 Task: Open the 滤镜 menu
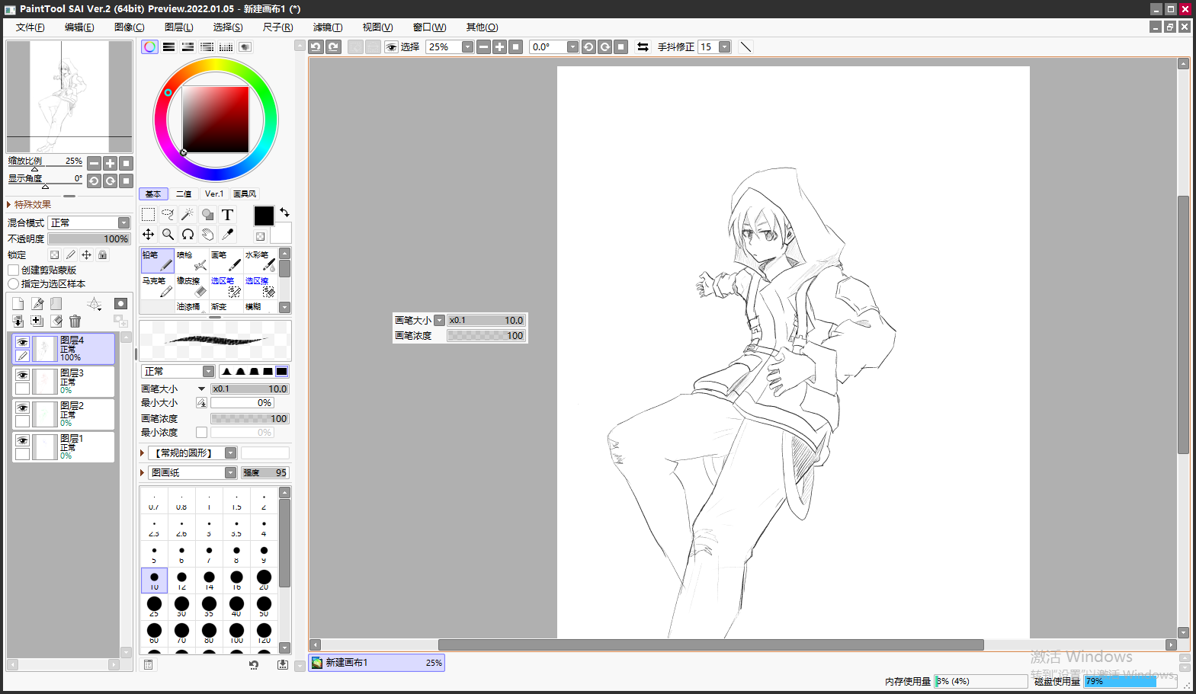[327, 27]
